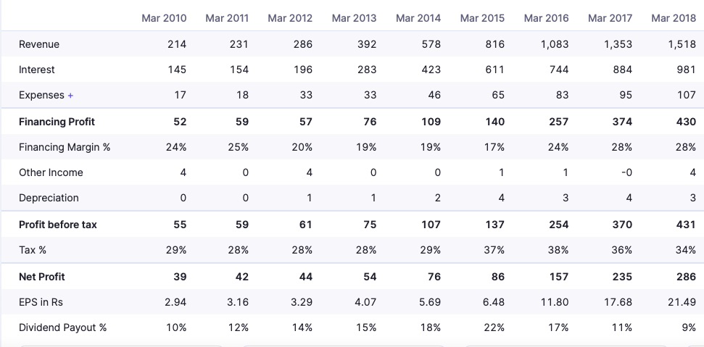Select the Dividend Payout % label
This screenshot has width=704, height=347.
click(62, 327)
